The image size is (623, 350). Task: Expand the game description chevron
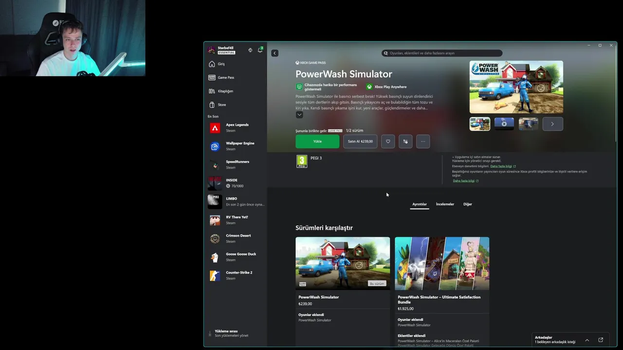pos(299,115)
